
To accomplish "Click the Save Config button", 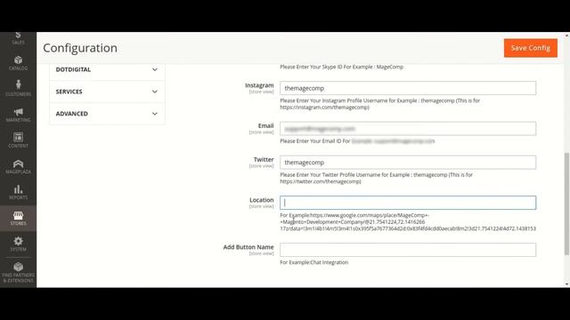I will pyautogui.click(x=531, y=48).
